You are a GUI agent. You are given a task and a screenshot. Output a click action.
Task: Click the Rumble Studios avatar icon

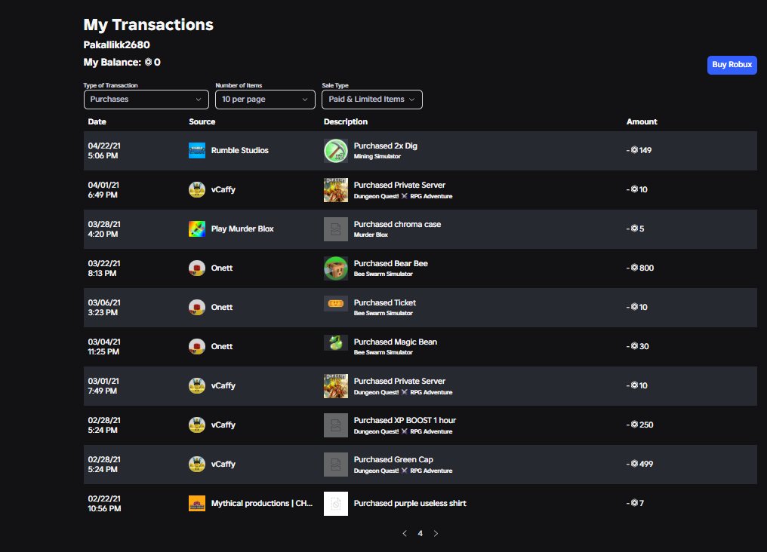(x=197, y=151)
